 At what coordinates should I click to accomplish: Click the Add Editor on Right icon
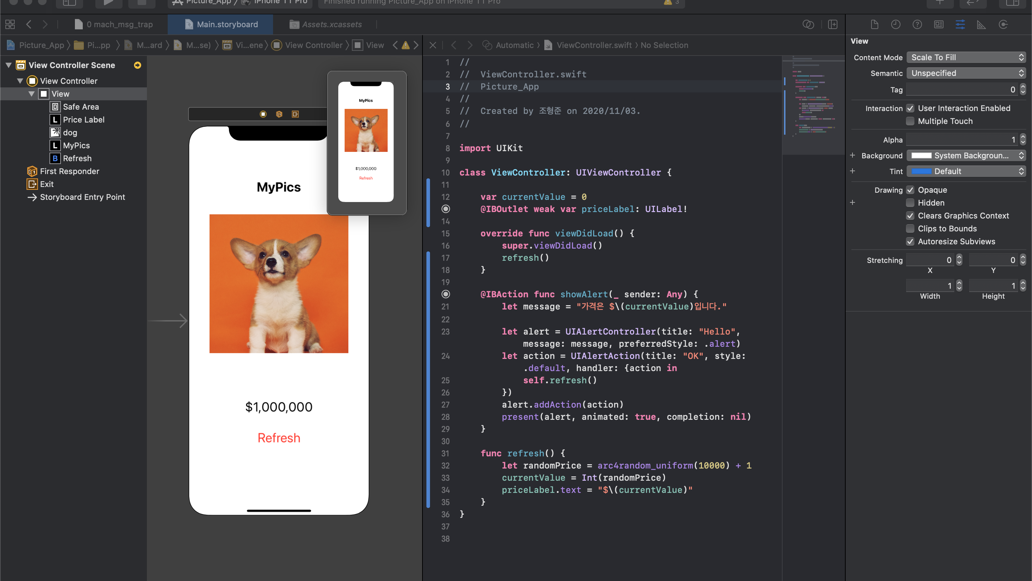tap(832, 24)
